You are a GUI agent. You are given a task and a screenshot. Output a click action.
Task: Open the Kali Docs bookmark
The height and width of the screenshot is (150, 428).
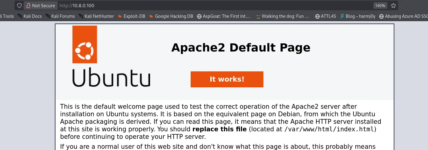pyautogui.click(x=29, y=16)
